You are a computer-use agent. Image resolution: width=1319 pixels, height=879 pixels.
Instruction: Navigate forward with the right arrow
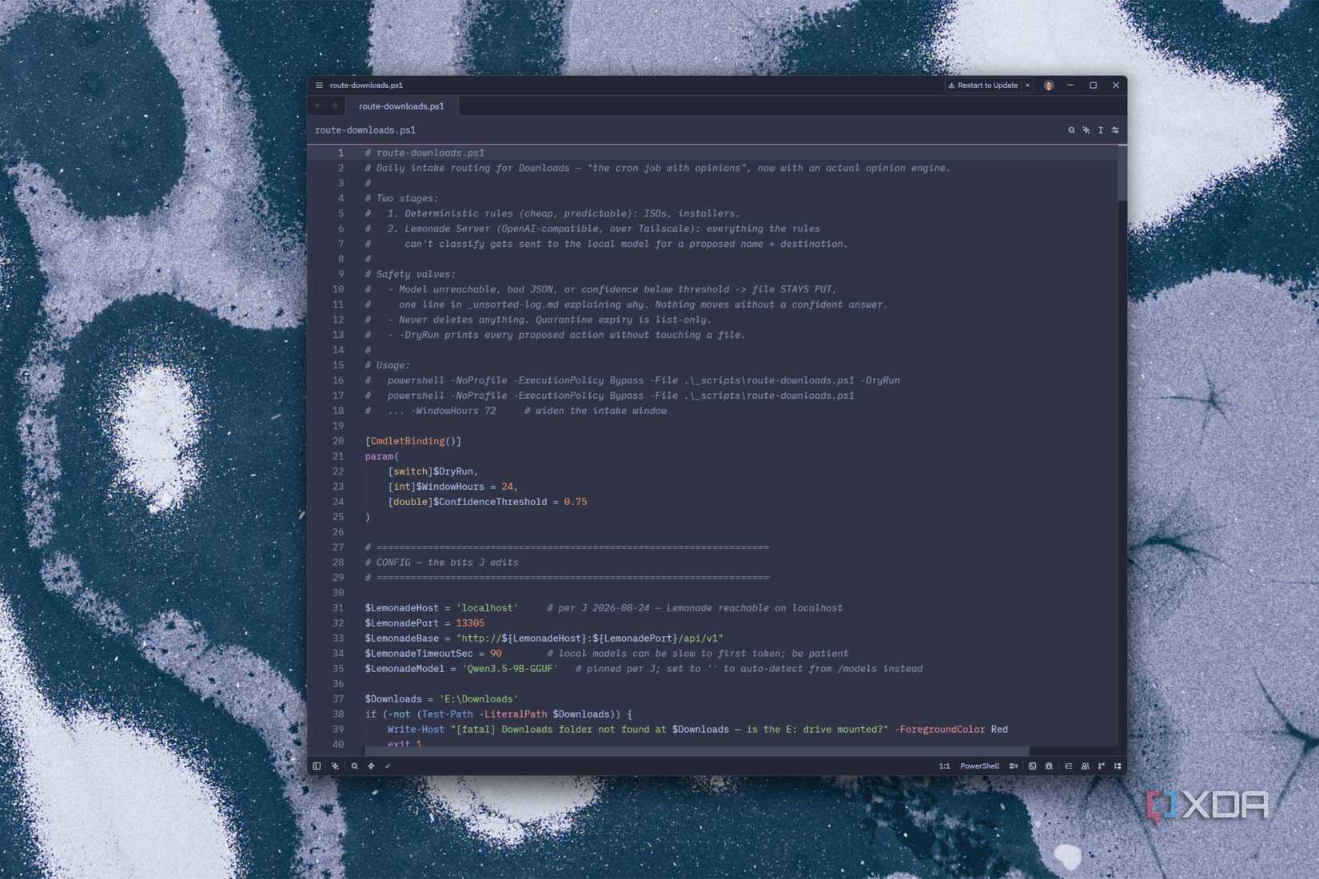click(334, 105)
